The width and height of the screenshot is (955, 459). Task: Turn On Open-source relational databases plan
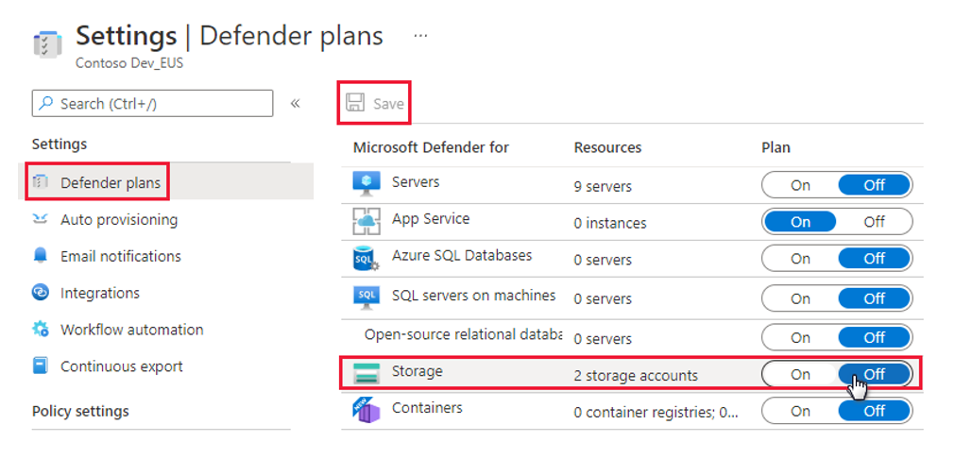(800, 337)
